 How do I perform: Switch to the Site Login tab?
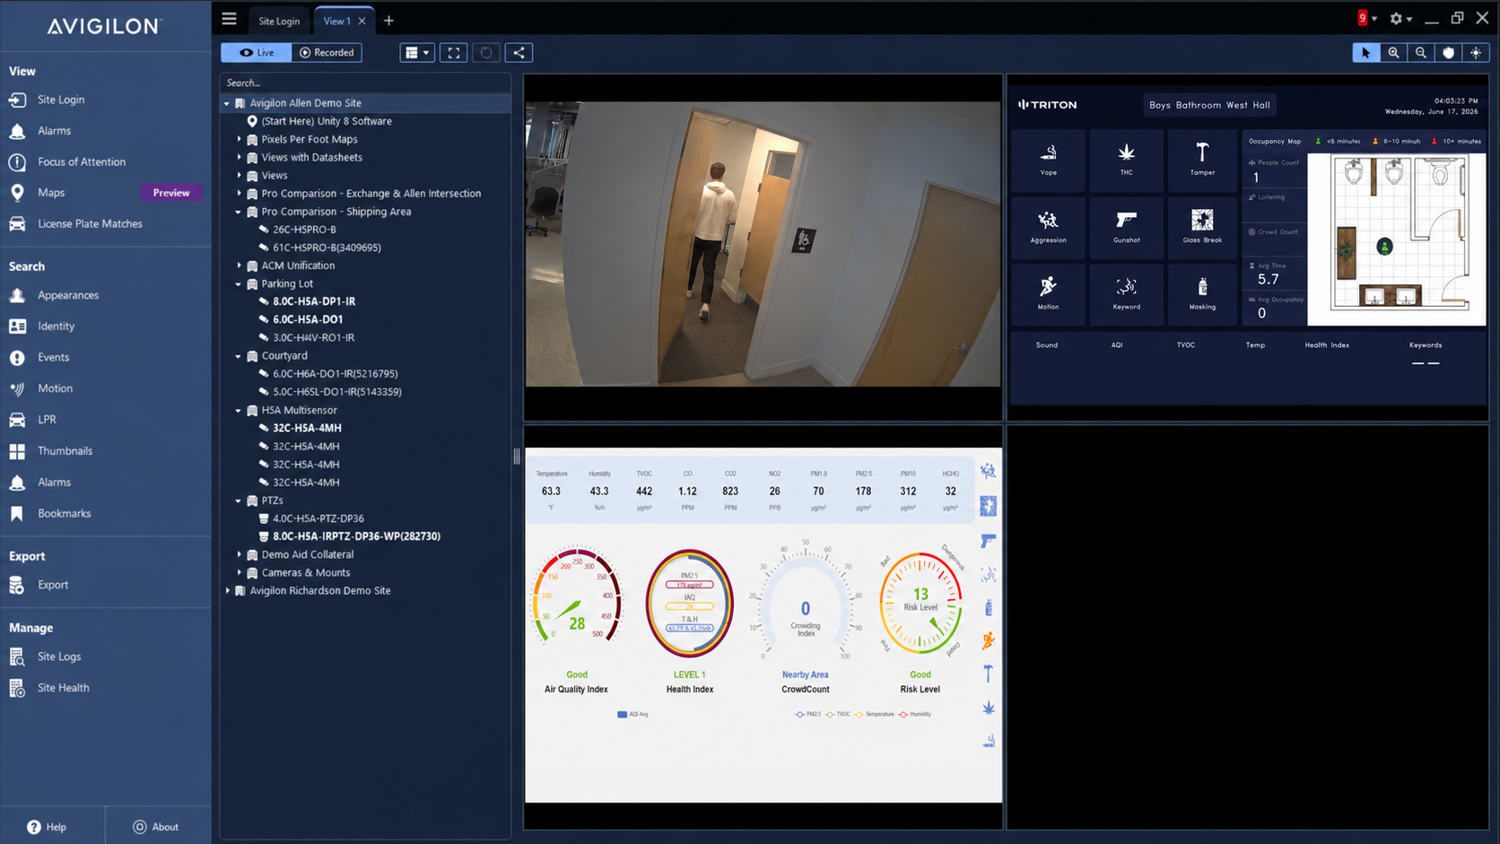(x=279, y=21)
